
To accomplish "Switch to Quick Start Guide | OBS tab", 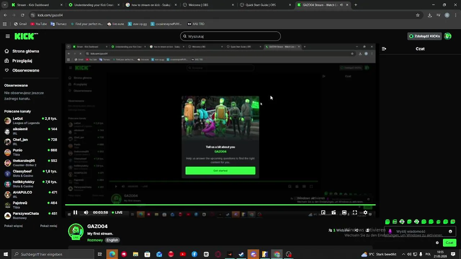I will click(x=266, y=5).
